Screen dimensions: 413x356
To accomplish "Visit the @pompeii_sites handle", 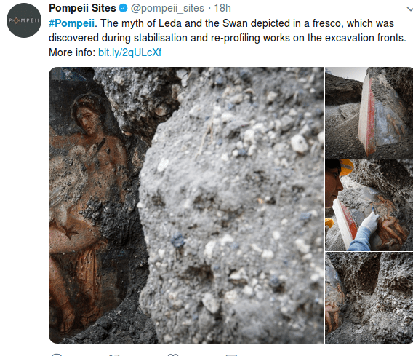I will pos(167,9).
